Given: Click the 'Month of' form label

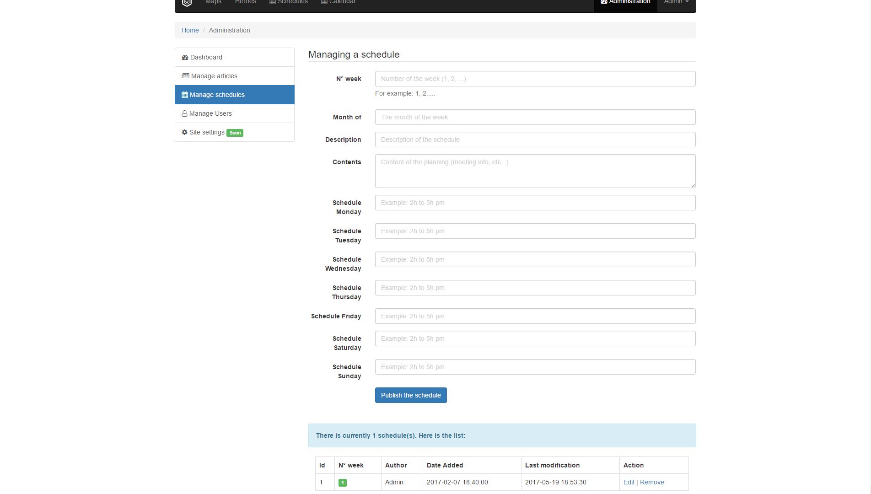Looking at the screenshot, I should pyautogui.click(x=347, y=117).
